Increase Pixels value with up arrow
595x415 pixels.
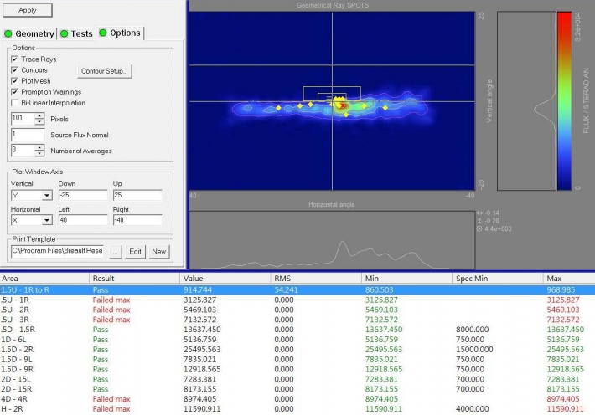[x=39, y=116]
